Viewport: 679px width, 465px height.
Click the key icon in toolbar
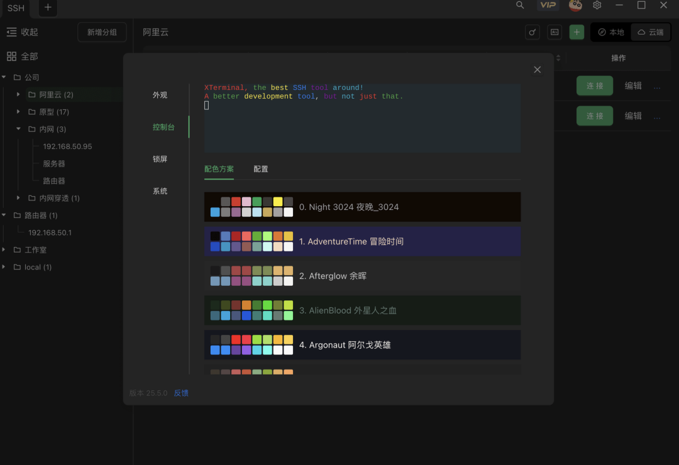[x=533, y=32]
